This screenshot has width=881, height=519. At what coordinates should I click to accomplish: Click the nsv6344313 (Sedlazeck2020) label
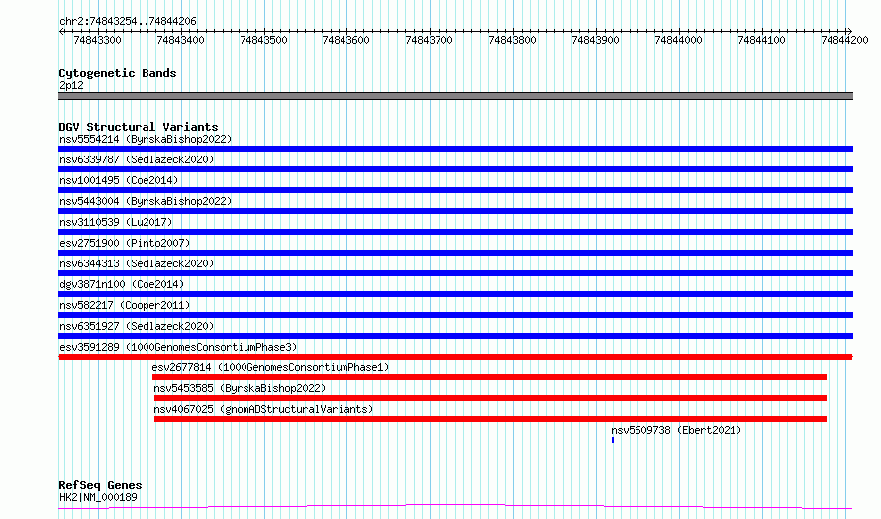(136, 263)
